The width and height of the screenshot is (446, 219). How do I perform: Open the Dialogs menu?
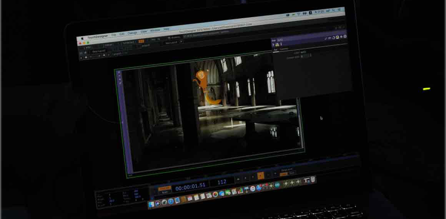point(132,33)
